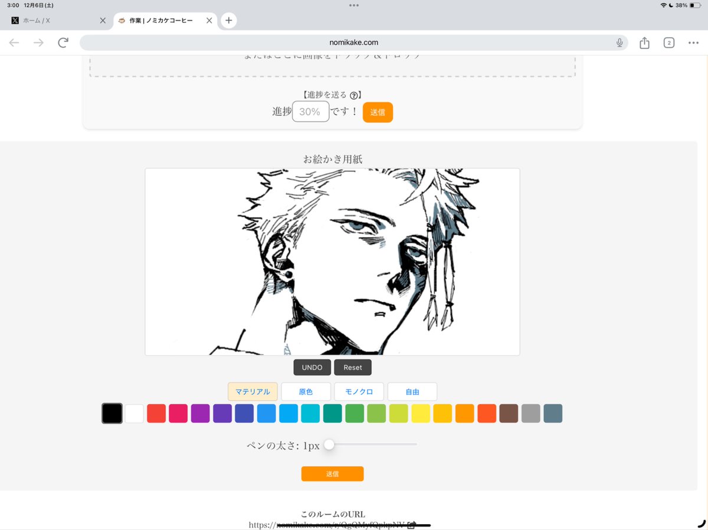Click the お絵かき用紙 heading text
The width and height of the screenshot is (708, 530).
pyautogui.click(x=332, y=159)
